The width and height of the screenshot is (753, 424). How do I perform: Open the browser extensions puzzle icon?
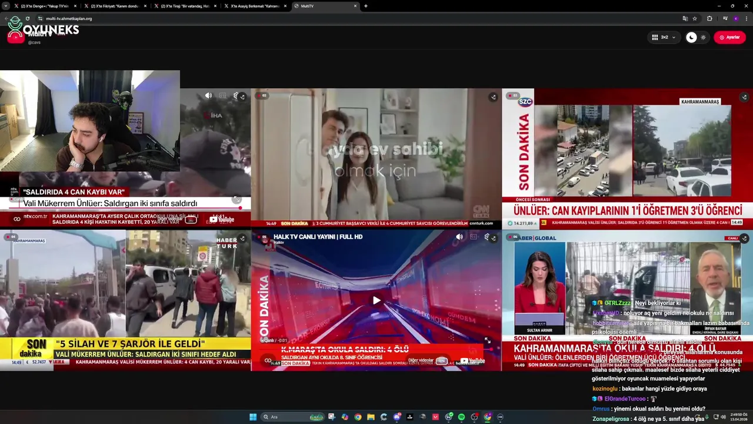coord(709,18)
